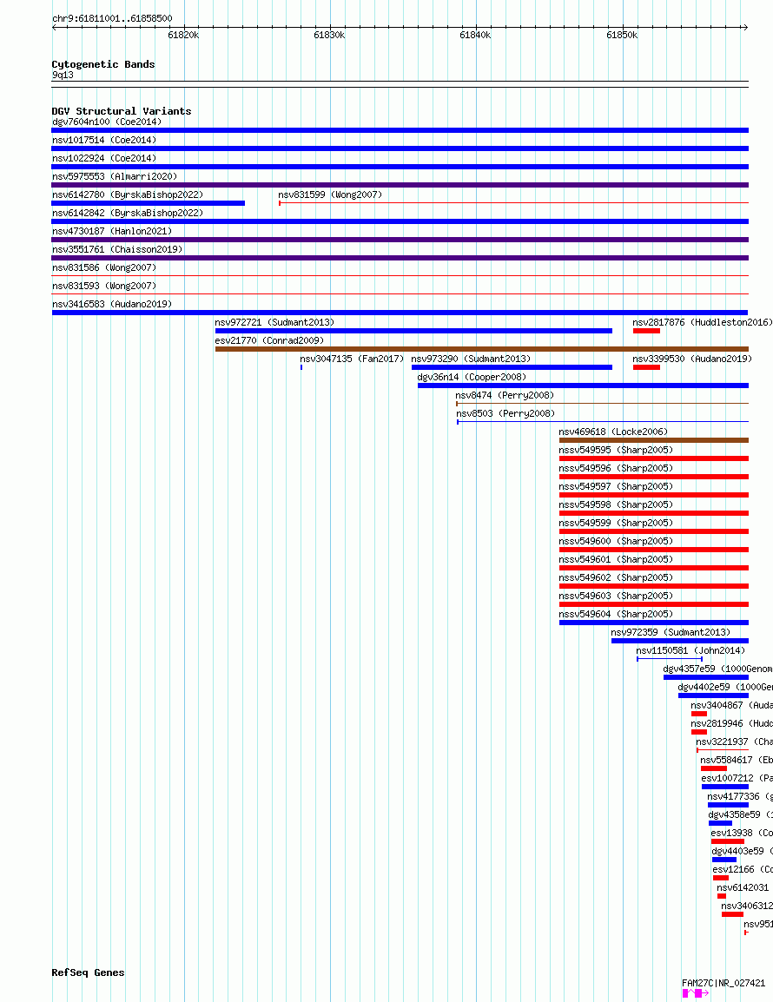Select nsv469618 (Locke2006) label
This screenshot has height=1002, width=773.
click(613, 432)
